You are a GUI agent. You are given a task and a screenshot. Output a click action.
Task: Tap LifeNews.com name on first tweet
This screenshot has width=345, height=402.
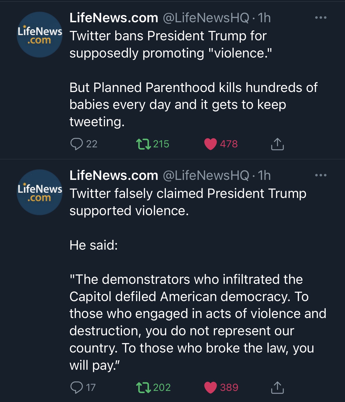pos(114,18)
